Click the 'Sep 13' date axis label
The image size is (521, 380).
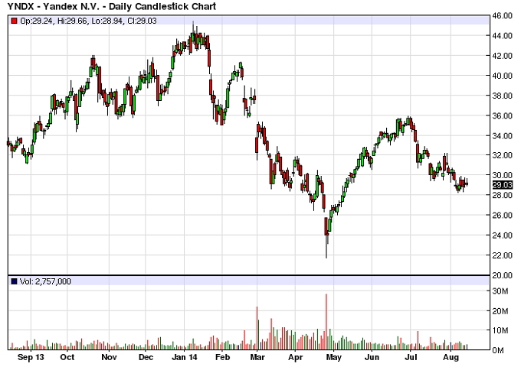(31, 358)
